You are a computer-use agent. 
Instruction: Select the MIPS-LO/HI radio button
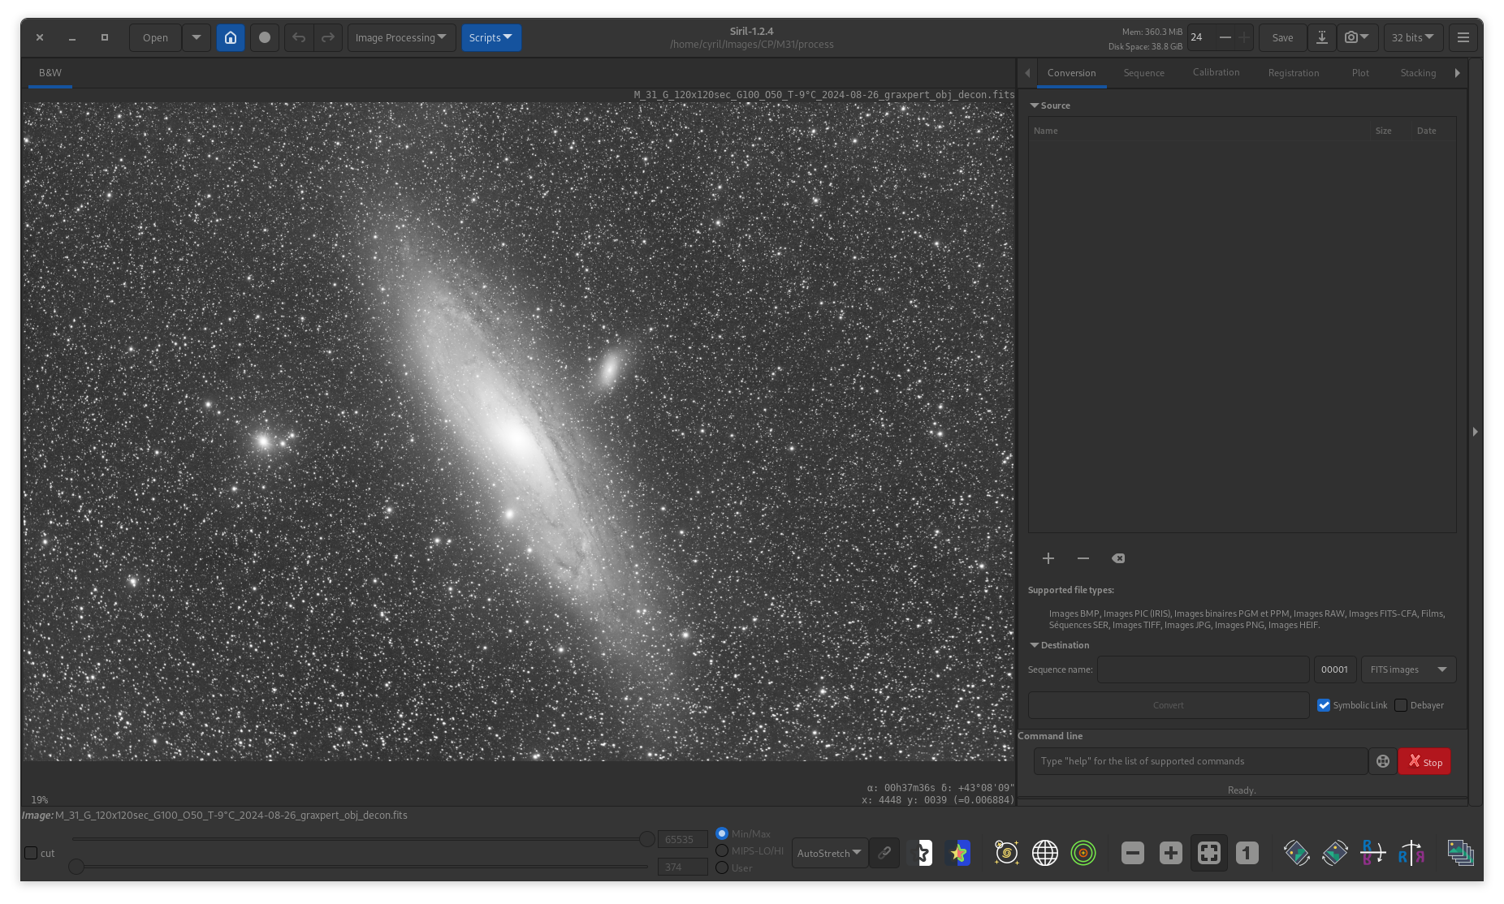point(722,850)
